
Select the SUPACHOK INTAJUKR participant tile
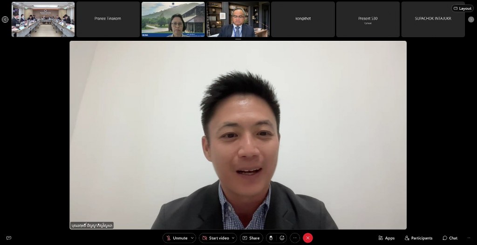point(433,19)
